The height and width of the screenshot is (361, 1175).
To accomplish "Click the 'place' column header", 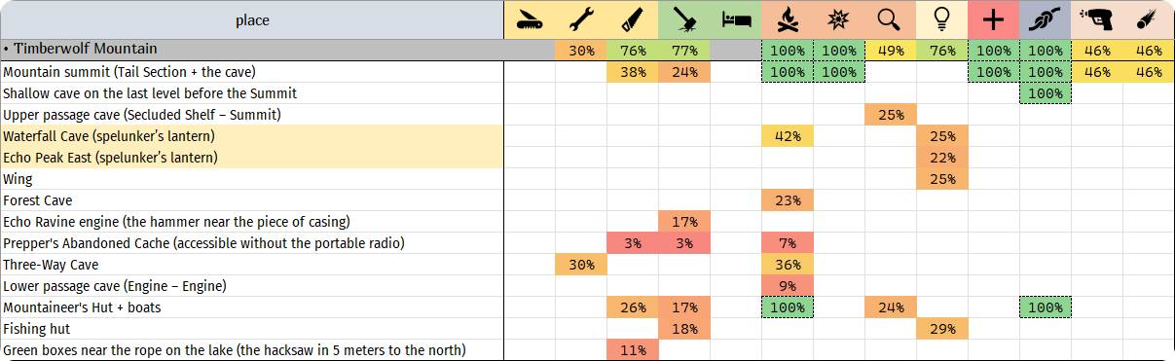I will [x=252, y=19].
